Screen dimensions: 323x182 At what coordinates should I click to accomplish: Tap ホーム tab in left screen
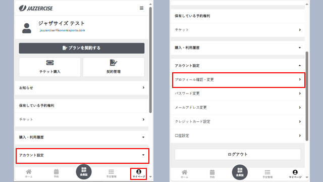click(x=29, y=173)
